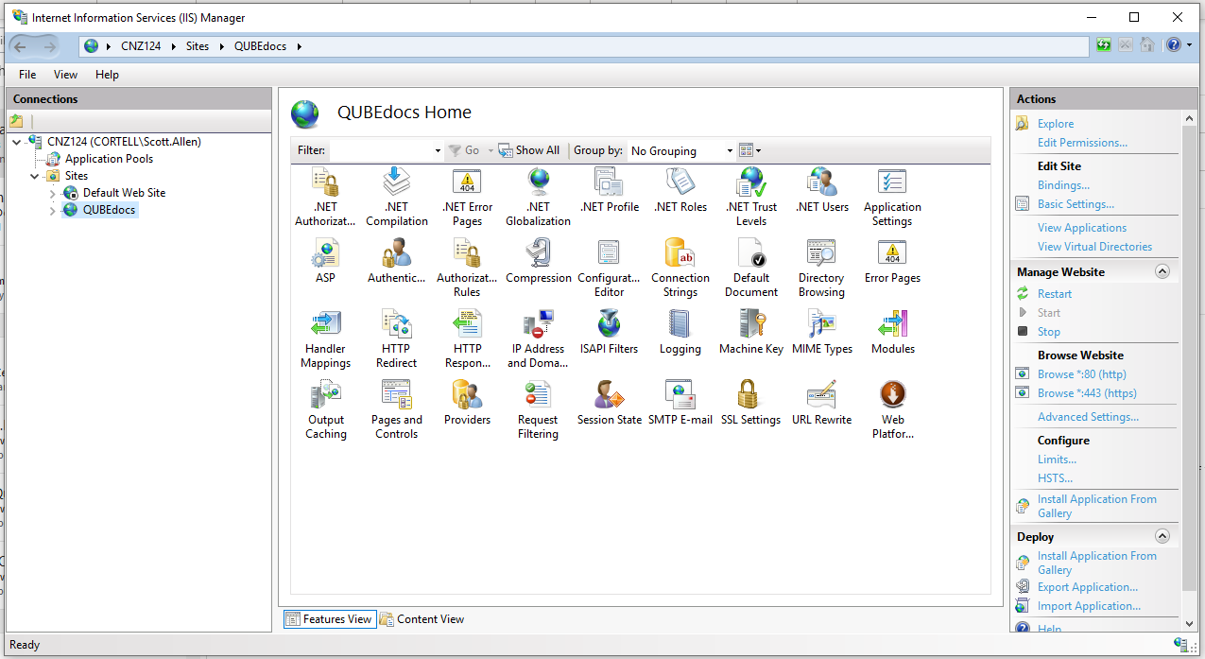
Task: Open Default Document feature
Action: (x=751, y=268)
